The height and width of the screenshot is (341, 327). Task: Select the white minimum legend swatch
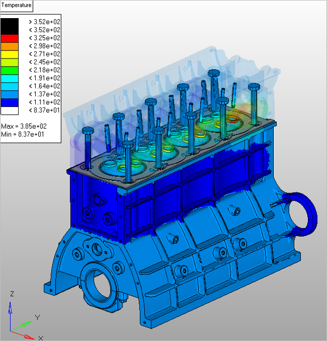point(10,110)
